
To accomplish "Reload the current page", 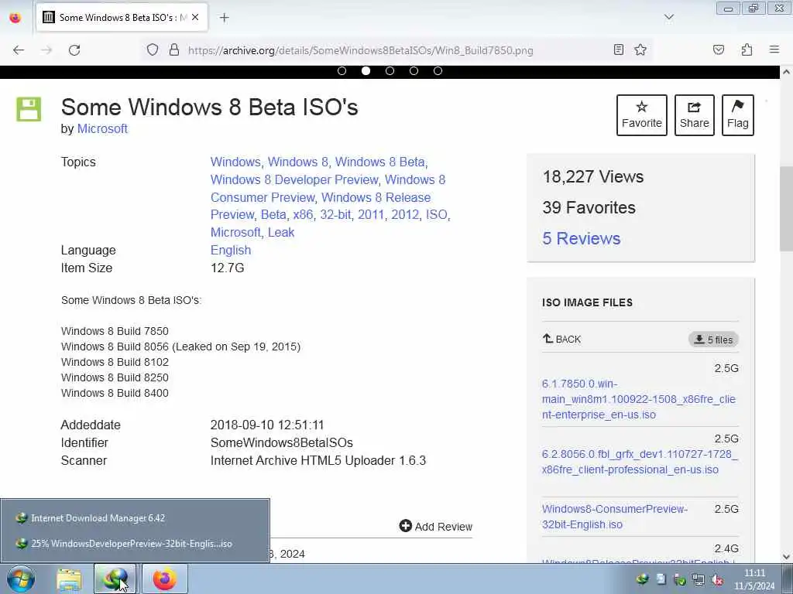I will (x=74, y=50).
